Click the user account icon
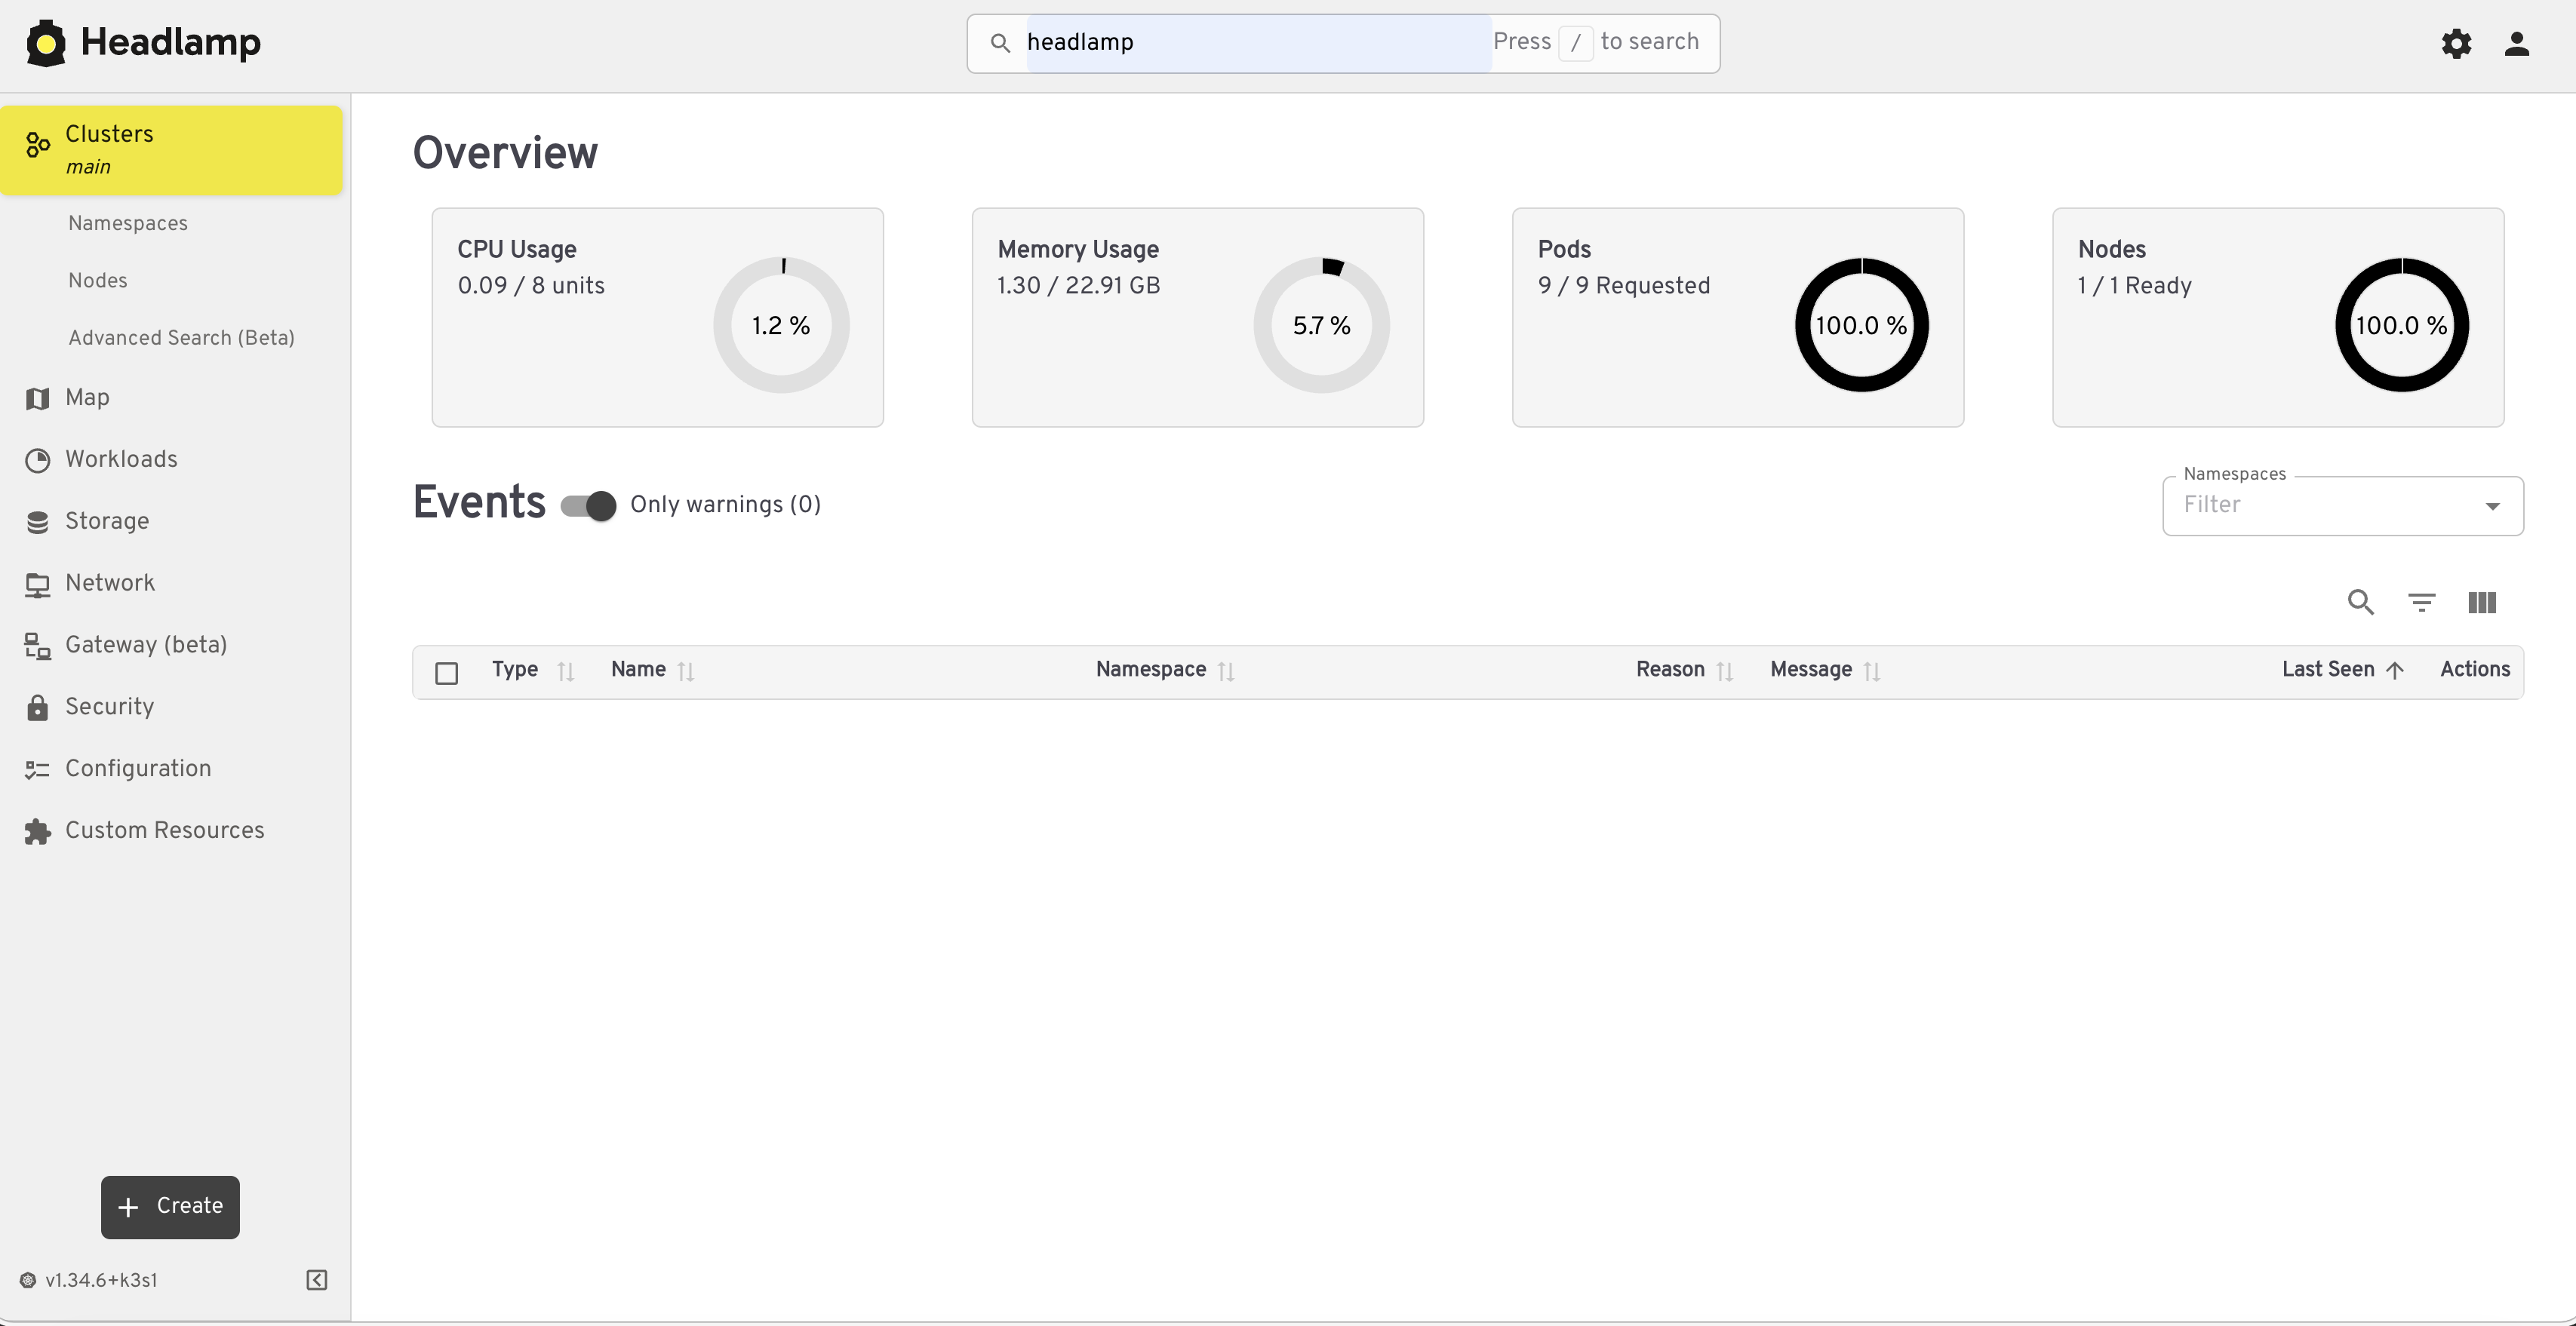The width and height of the screenshot is (2576, 1326). tap(2516, 43)
